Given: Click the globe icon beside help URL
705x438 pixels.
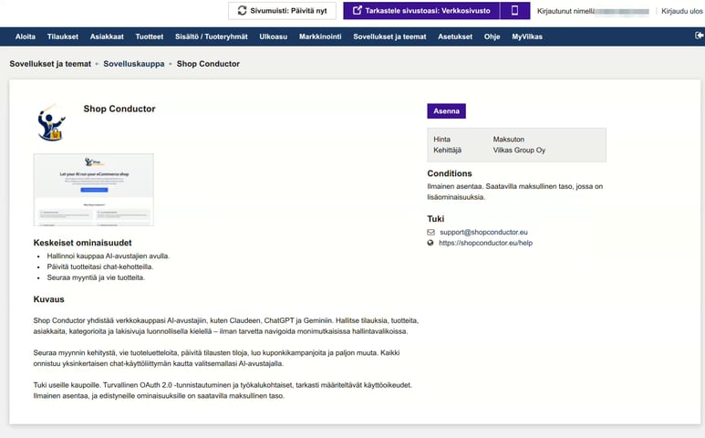Looking at the screenshot, I should click(x=430, y=243).
